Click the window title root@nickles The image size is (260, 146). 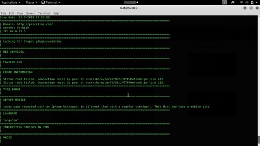130,8
